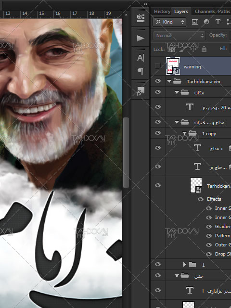Viewport: 231px width, 308px height.
Task: Switch to the Channels tab
Action: coord(205,12)
